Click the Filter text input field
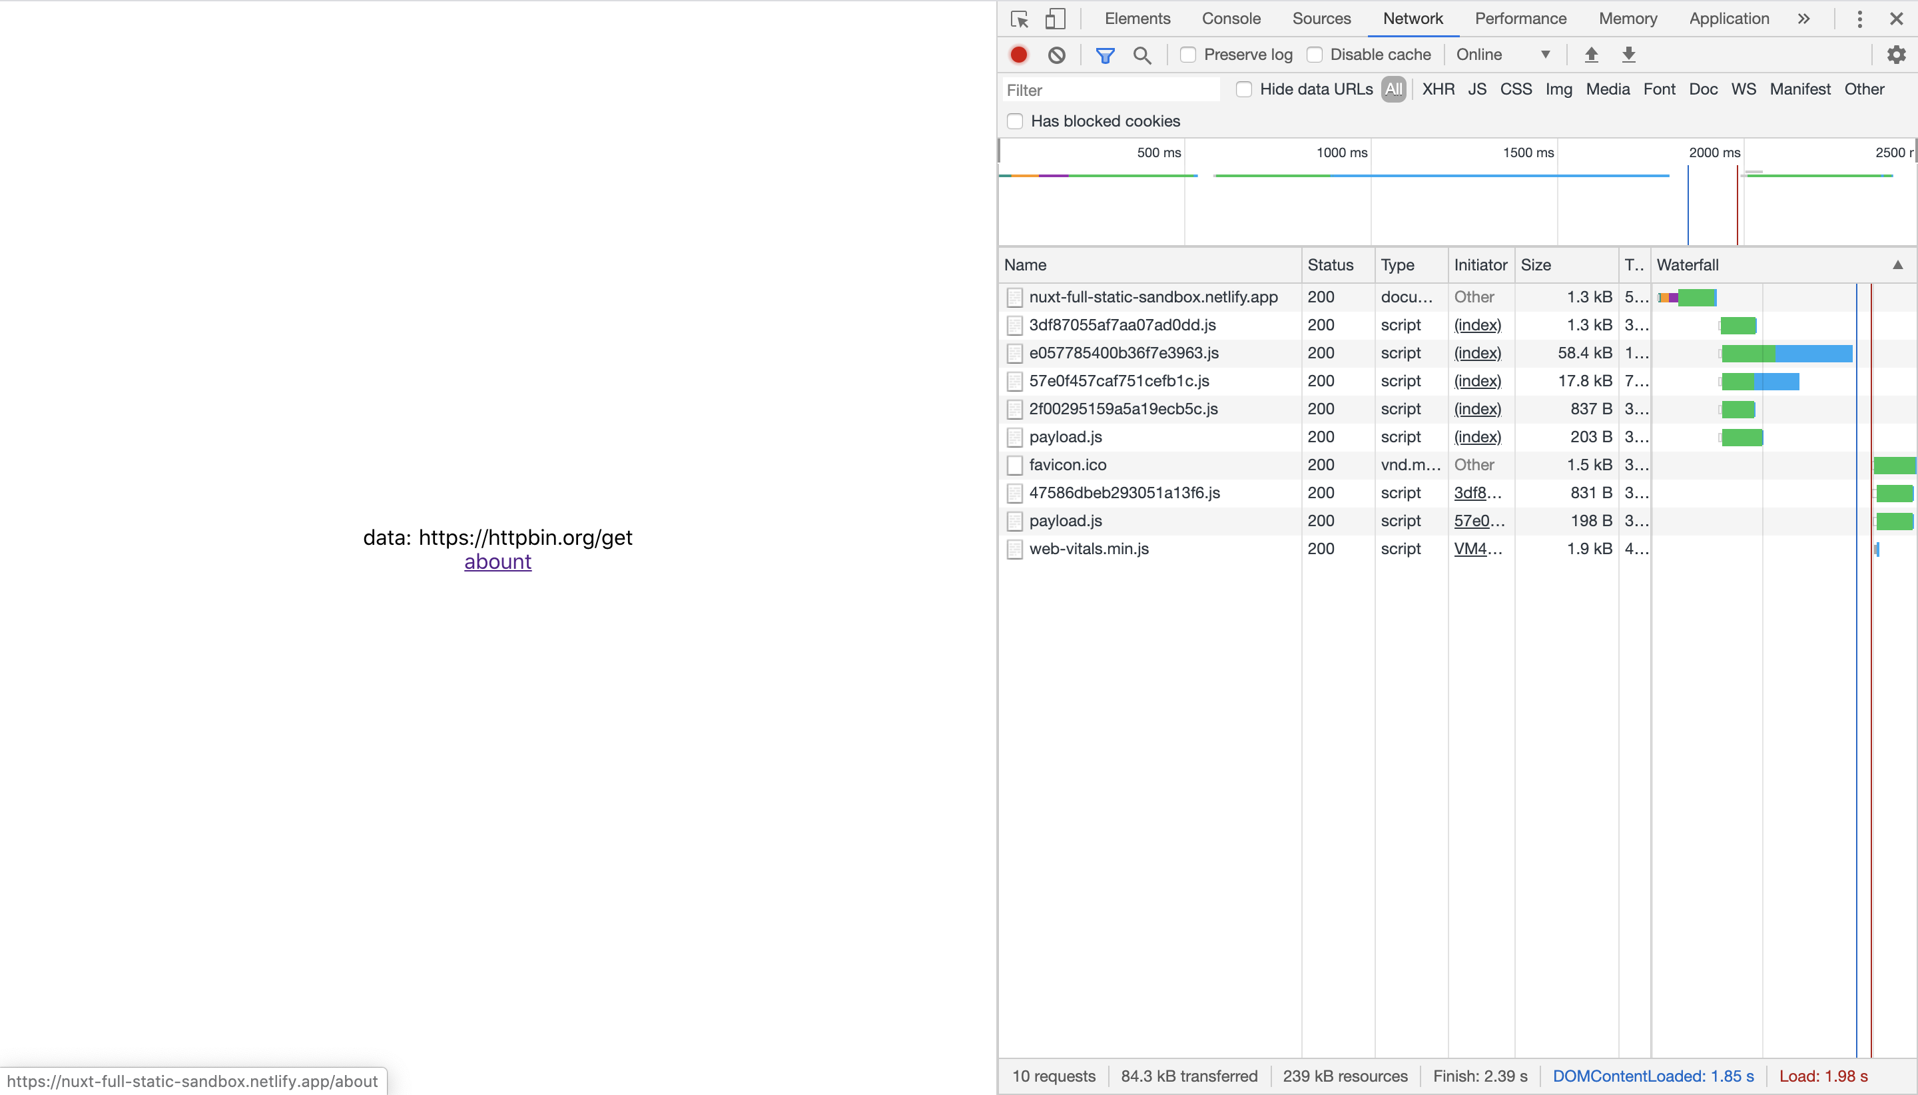 (x=1110, y=90)
